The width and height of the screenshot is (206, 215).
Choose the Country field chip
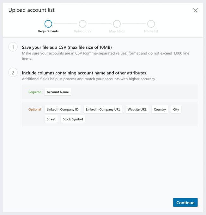pyautogui.click(x=160, y=110)
